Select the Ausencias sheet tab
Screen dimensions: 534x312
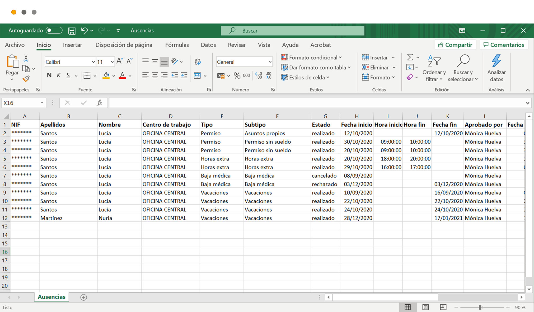coord(51,297)
